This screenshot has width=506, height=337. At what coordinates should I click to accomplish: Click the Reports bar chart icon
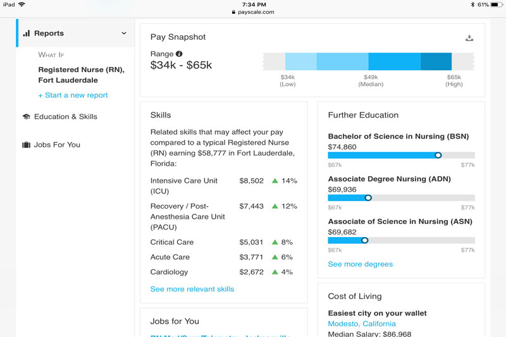click(27, 34)
